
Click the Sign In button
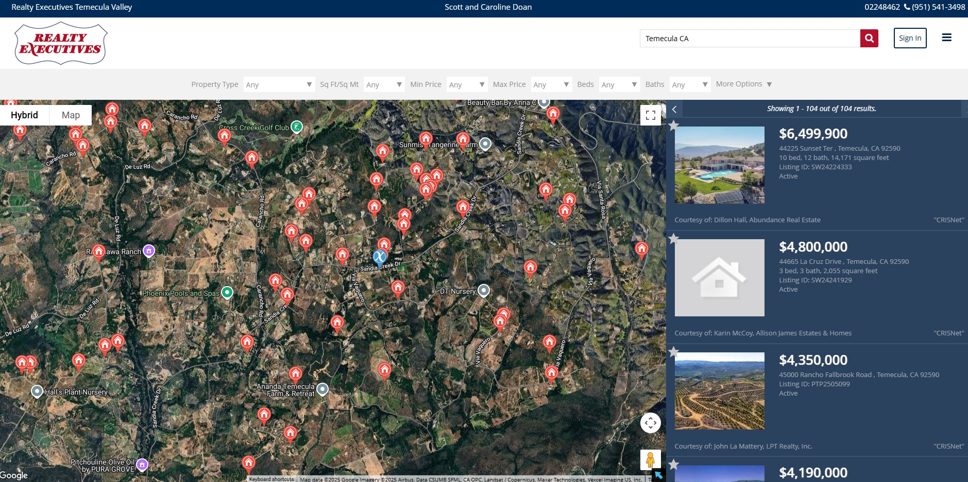[910, 38]
